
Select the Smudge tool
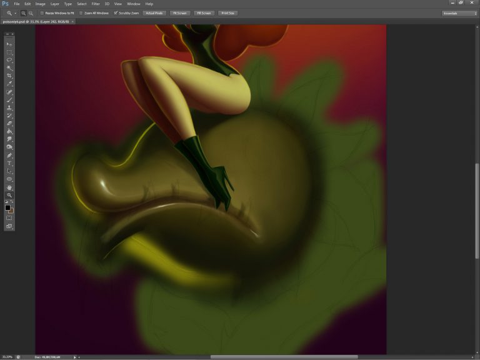pyautogui.click(x=9, y=139)
